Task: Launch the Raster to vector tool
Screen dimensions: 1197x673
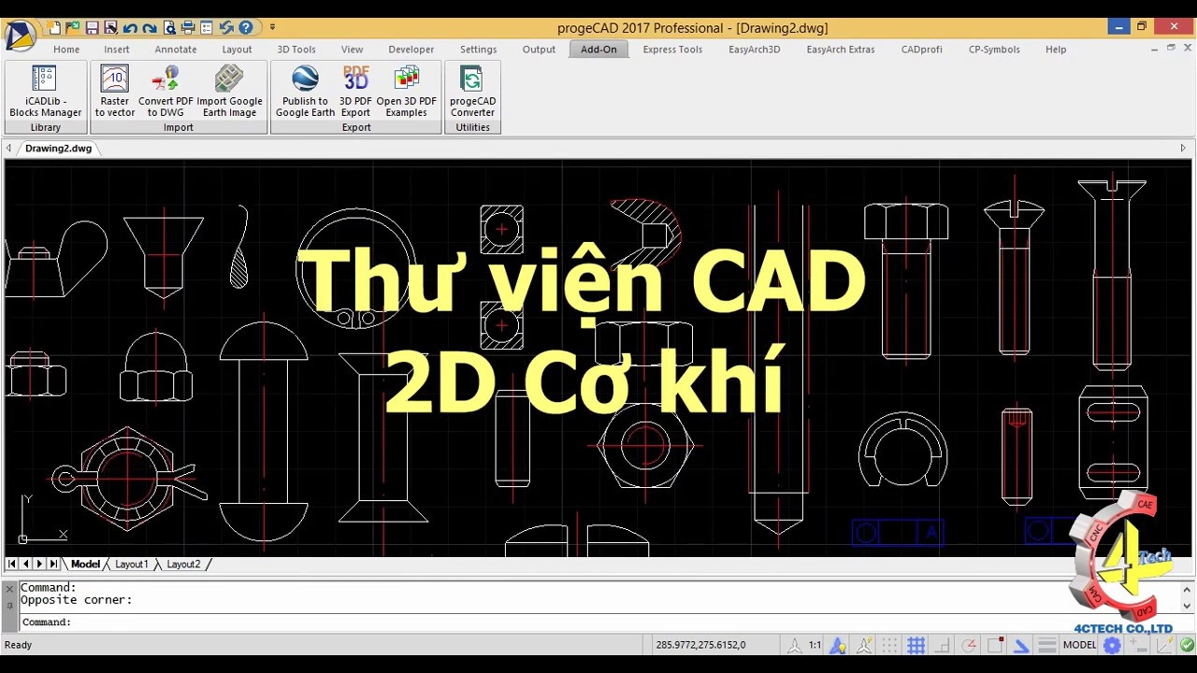Action: [x=115, y=91]
